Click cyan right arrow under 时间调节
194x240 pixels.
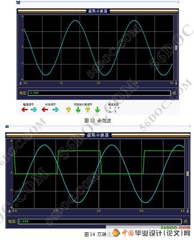[56, 109]
